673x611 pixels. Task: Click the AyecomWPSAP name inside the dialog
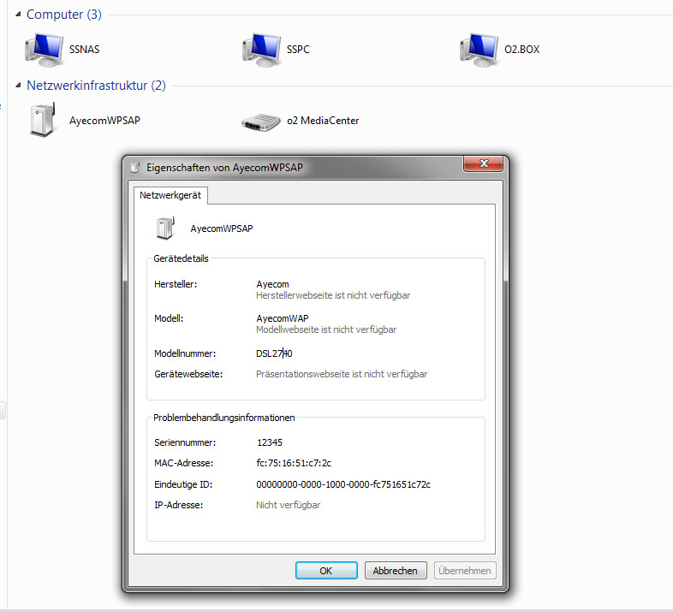tap(222, 228)
